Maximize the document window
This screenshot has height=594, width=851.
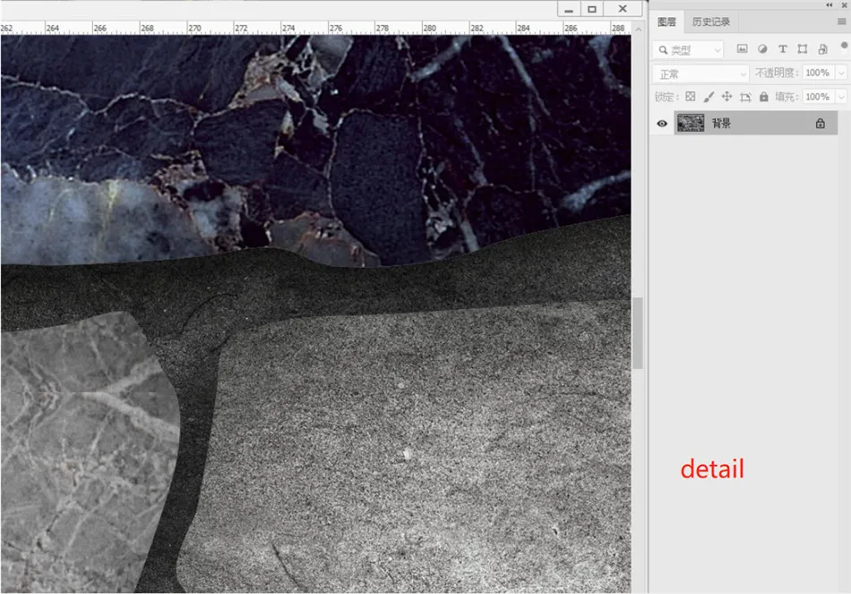[x=592, y=9]
